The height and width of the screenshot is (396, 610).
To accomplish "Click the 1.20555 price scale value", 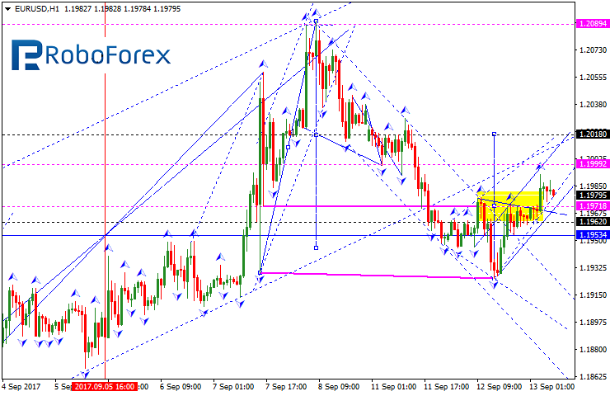I will 593,77.
